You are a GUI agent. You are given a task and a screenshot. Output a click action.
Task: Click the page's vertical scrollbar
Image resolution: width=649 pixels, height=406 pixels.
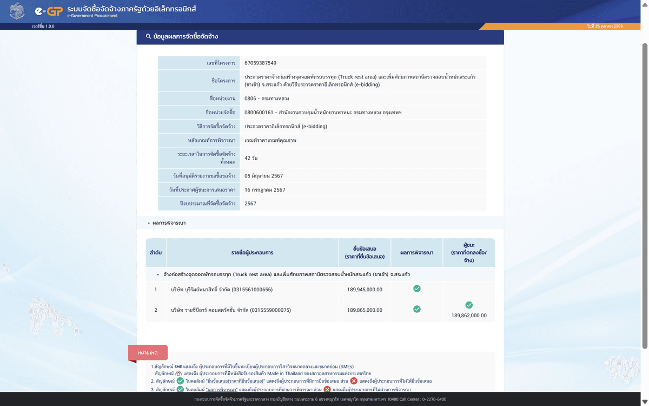645,195
